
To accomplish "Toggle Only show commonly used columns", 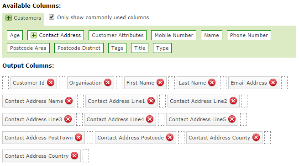I will coord(52,17).
